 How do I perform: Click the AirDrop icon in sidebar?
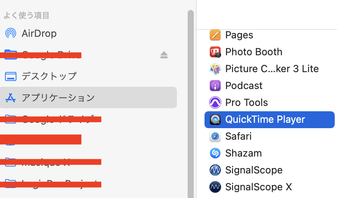10,33
